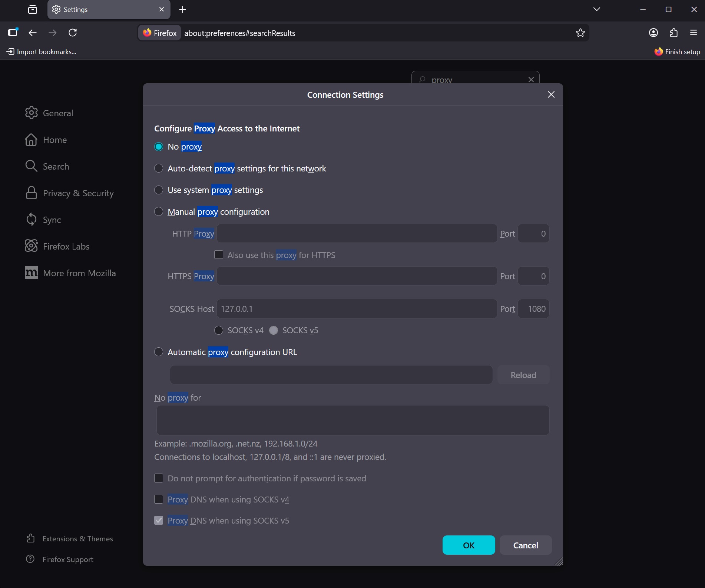Open Privacy & Security settings
The image size is (705, 588).
coord(77,193)
